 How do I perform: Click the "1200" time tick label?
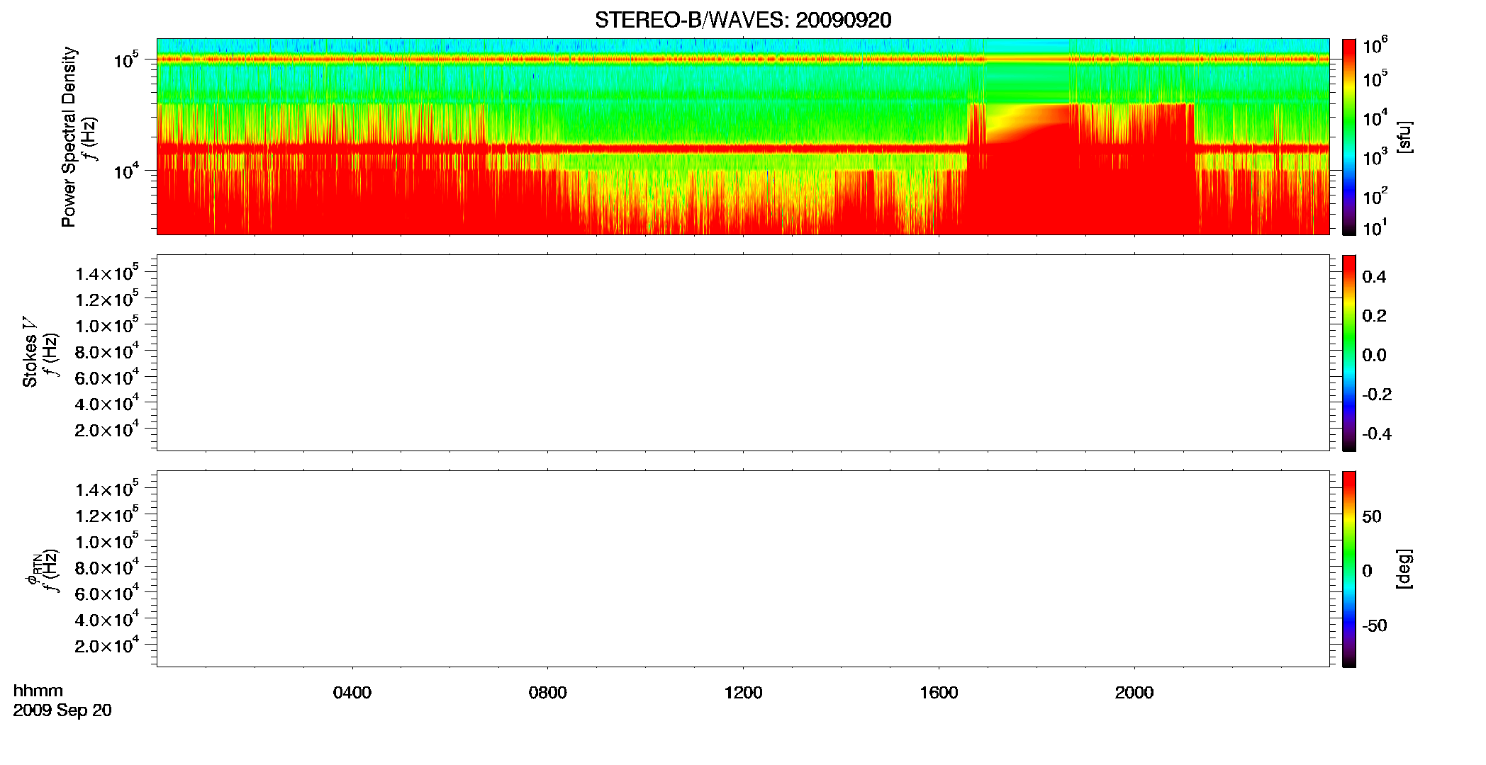pyautogui.click(x=744, y=693)
